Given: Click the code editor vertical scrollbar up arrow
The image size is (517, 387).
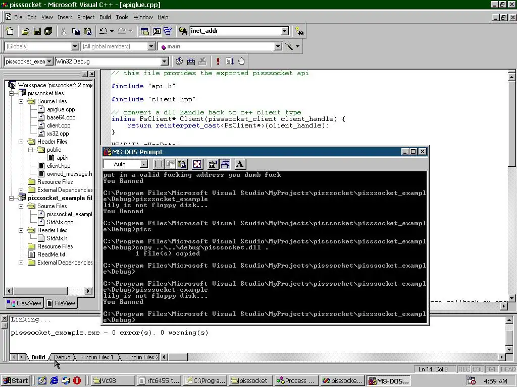Looking at the screenshot, I should tap(512, 77).
